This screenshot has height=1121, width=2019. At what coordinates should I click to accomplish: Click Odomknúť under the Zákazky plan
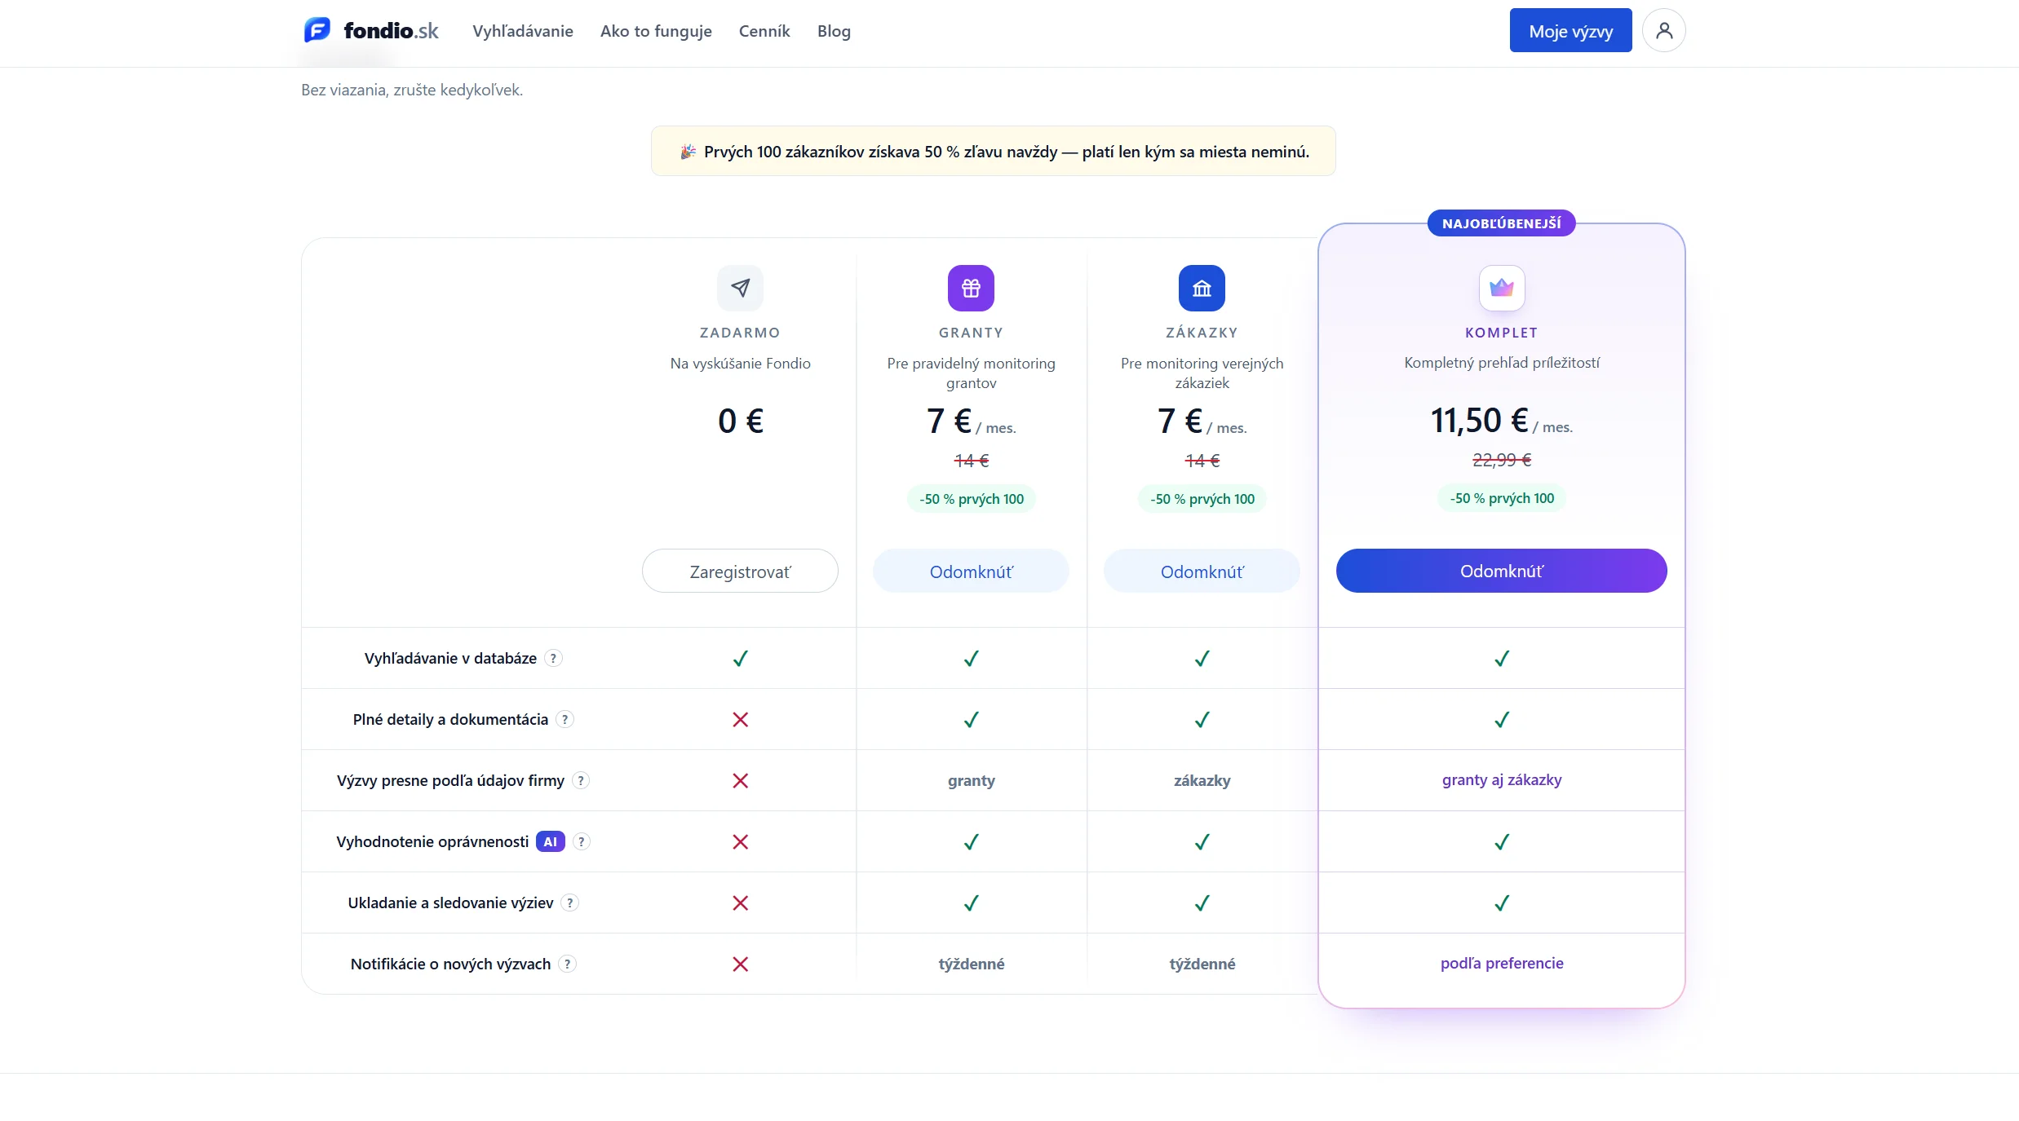(1202, 571)
